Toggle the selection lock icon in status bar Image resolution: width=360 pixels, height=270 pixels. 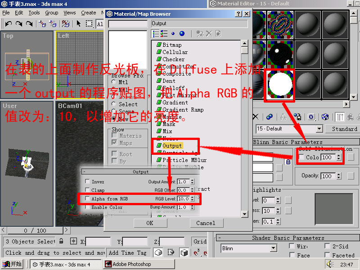coord(61,241)
